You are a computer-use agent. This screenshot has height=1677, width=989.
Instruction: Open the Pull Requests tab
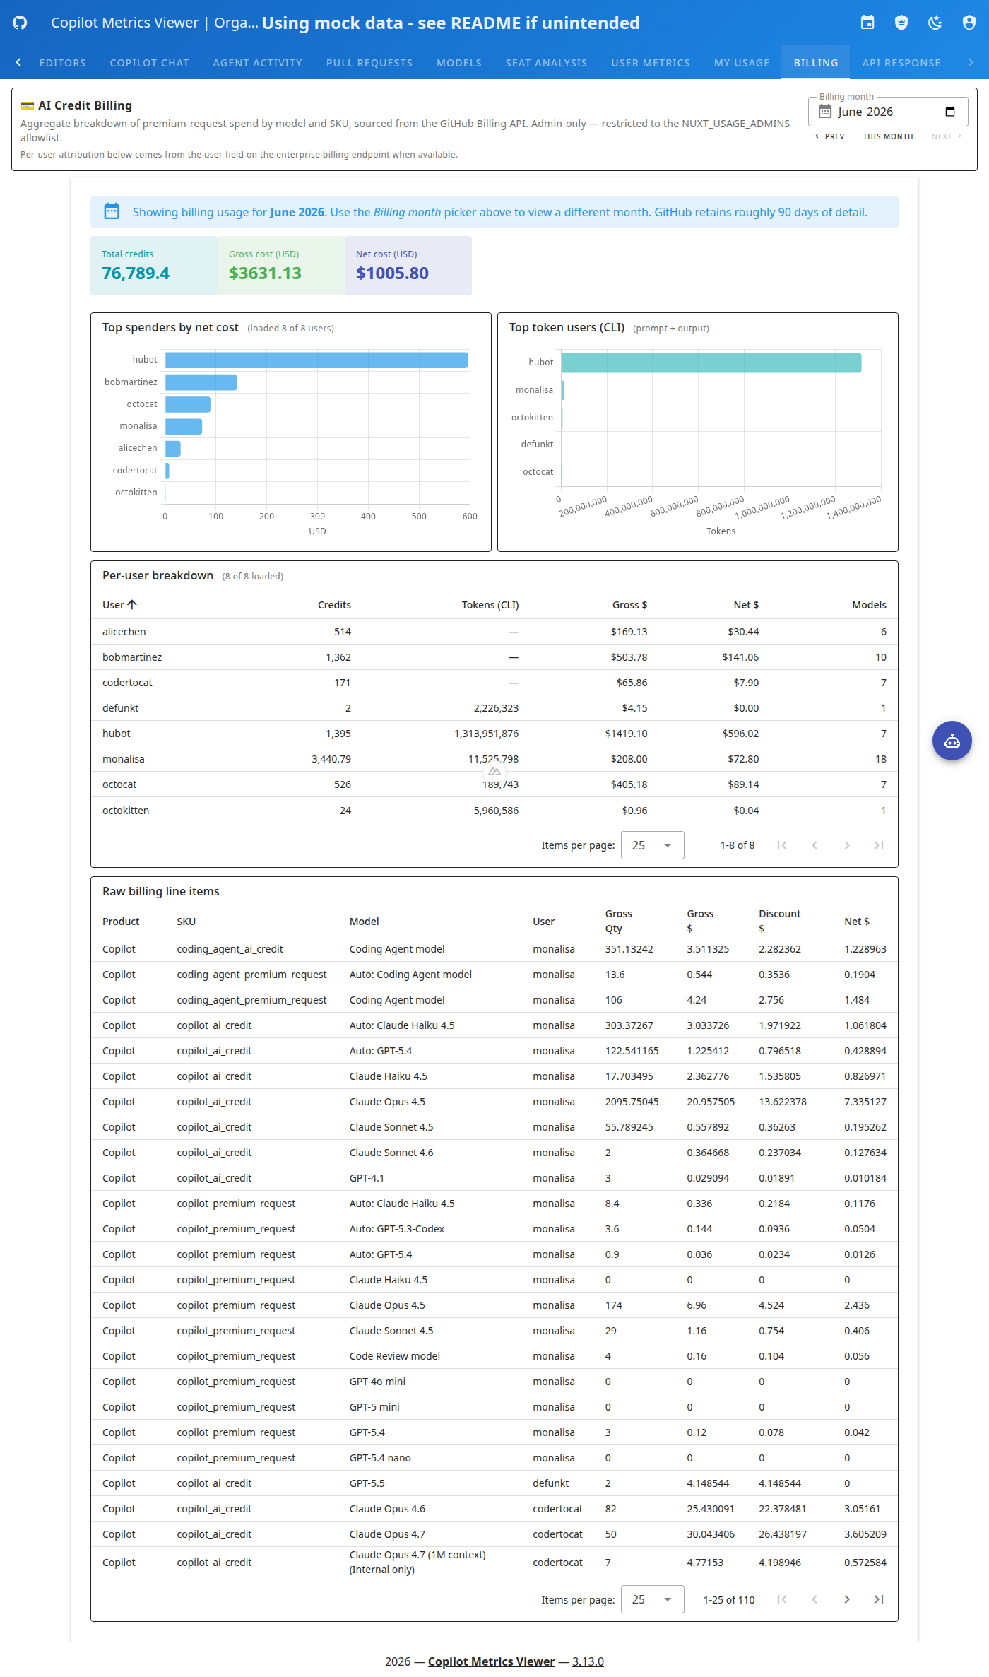pos(369,63)
